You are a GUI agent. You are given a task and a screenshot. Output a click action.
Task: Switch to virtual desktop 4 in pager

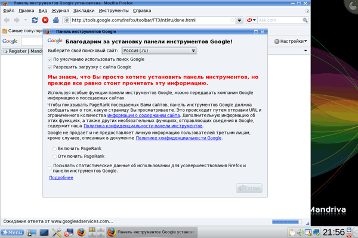(100, 234)
